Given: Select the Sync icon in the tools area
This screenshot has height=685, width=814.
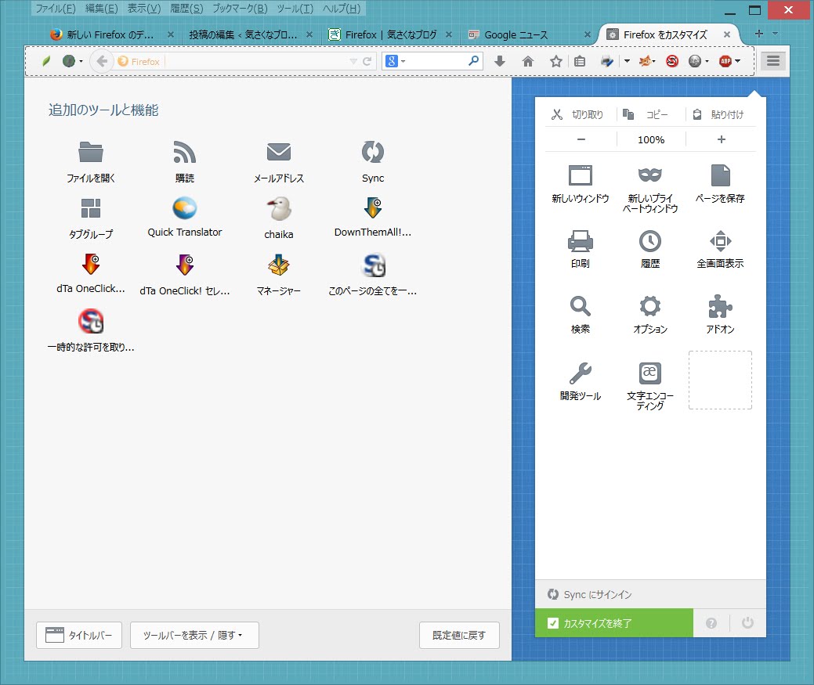Looking at the screenshot, I should [x=373, y=152].
